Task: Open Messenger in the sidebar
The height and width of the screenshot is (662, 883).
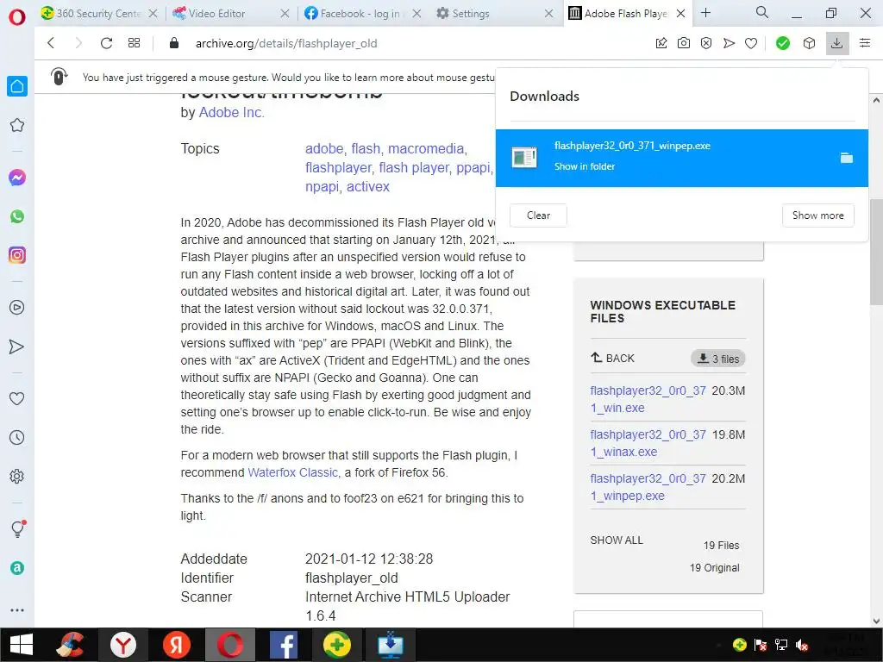Action: [17, 178]
